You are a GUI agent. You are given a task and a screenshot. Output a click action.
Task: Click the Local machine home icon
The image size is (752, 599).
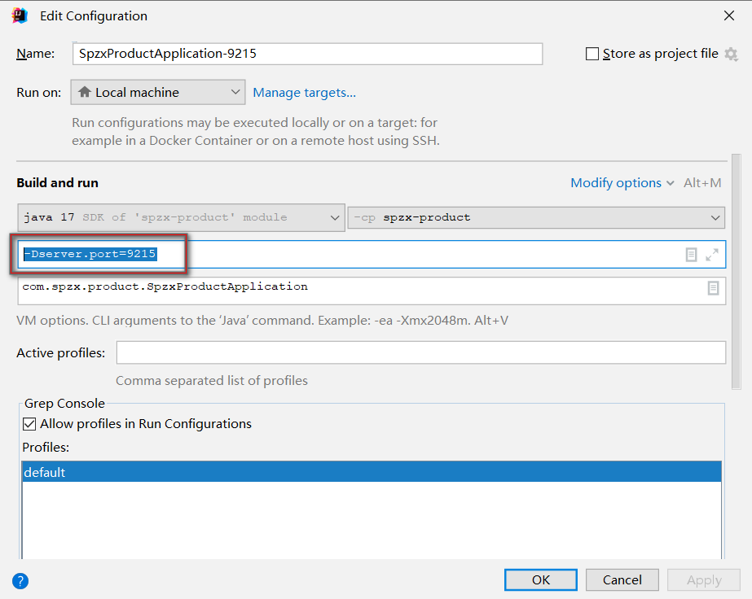pyautogui.click(x=85, y=91)
